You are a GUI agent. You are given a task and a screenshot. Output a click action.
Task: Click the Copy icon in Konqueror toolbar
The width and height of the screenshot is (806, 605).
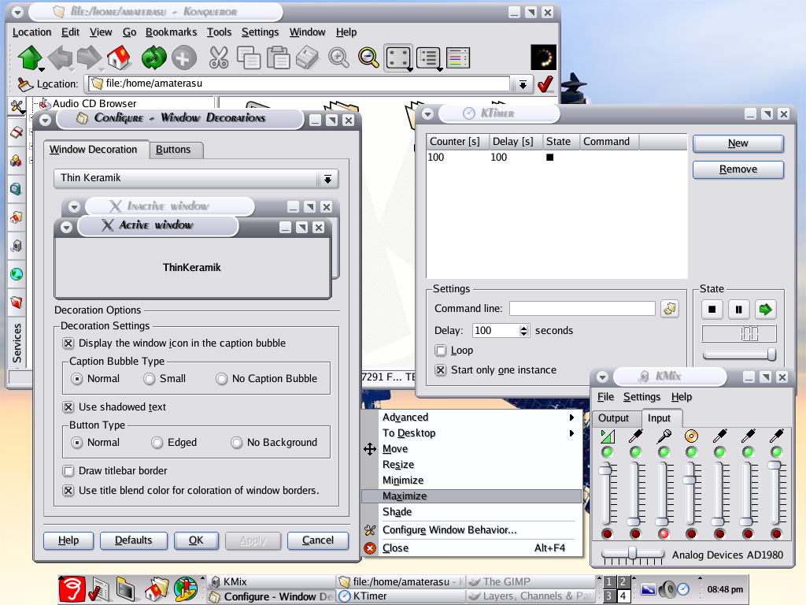tap(249, 57)
